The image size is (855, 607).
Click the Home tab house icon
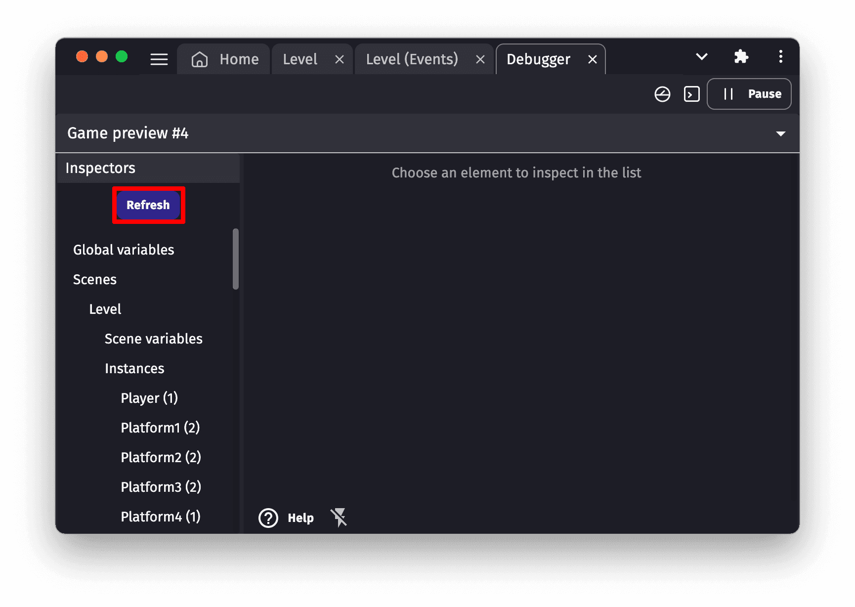click(200, 59)
